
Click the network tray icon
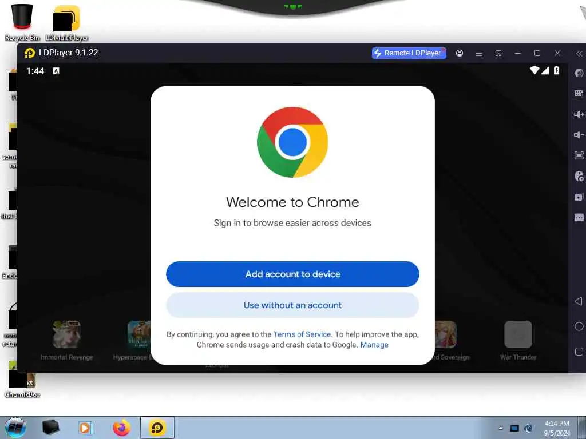tap(514, 428)
